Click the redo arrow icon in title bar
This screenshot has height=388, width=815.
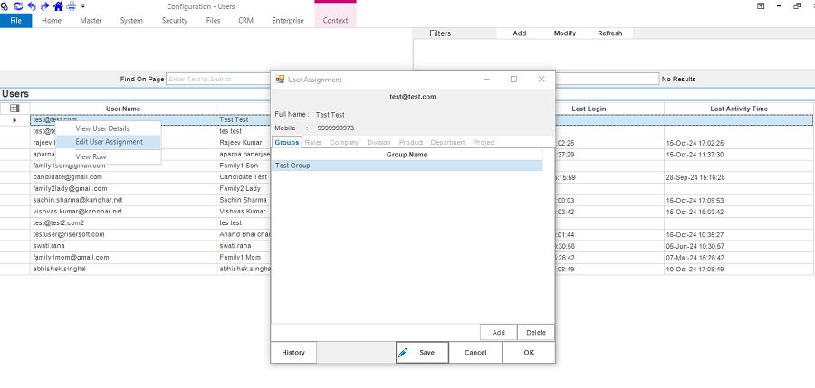(44, 5)
